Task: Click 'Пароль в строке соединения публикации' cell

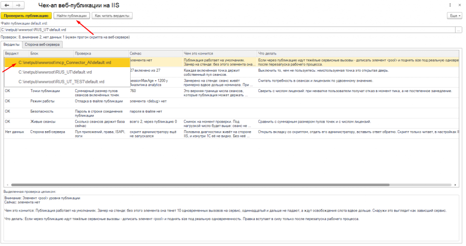Action: point(101,113)
